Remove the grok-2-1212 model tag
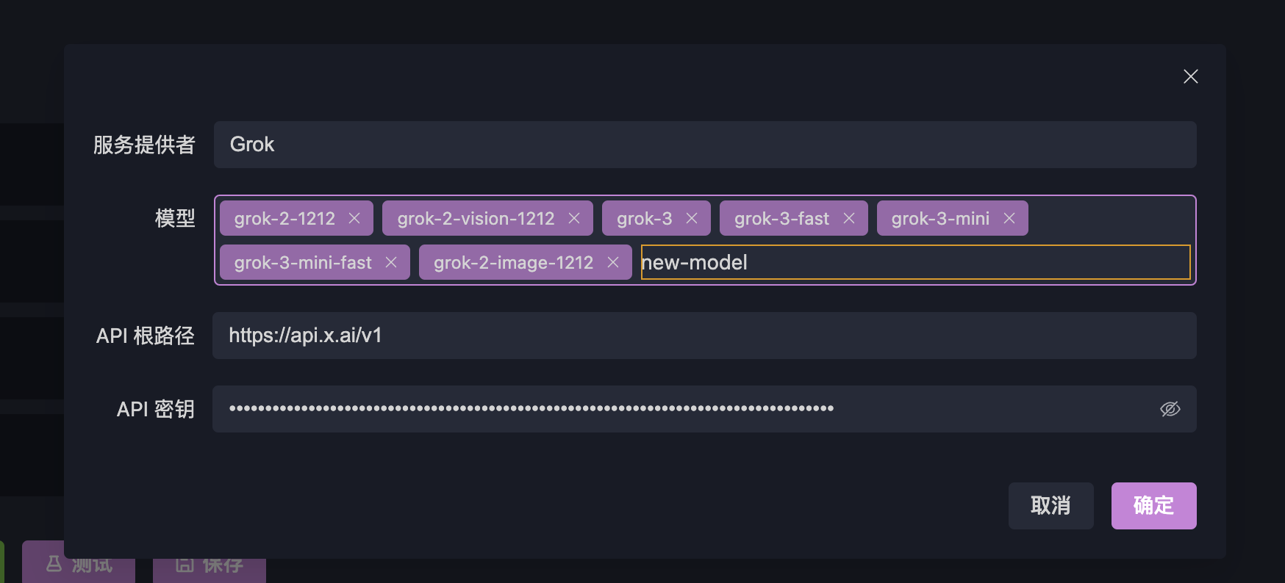 point(354,219)
